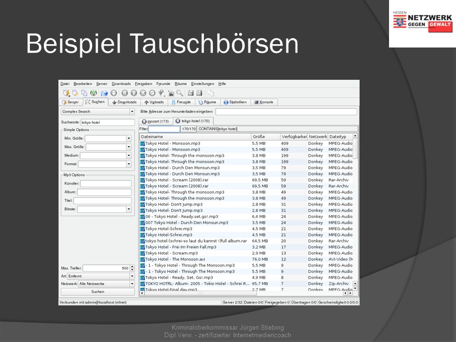Open the Einstellungen menu
Viewport: 456px width, 342px height.
point(202,84)
